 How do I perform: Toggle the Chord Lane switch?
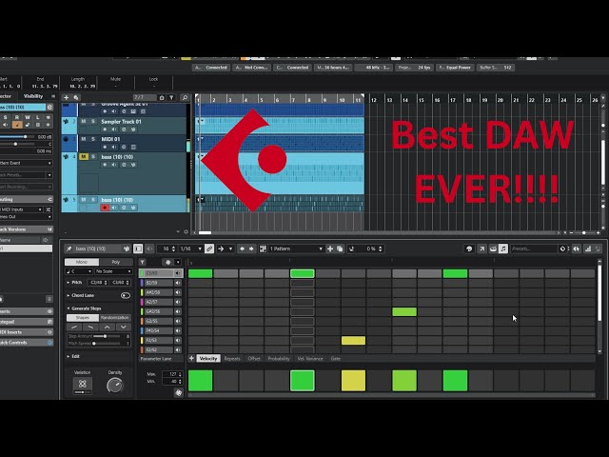tap(125, 295)
